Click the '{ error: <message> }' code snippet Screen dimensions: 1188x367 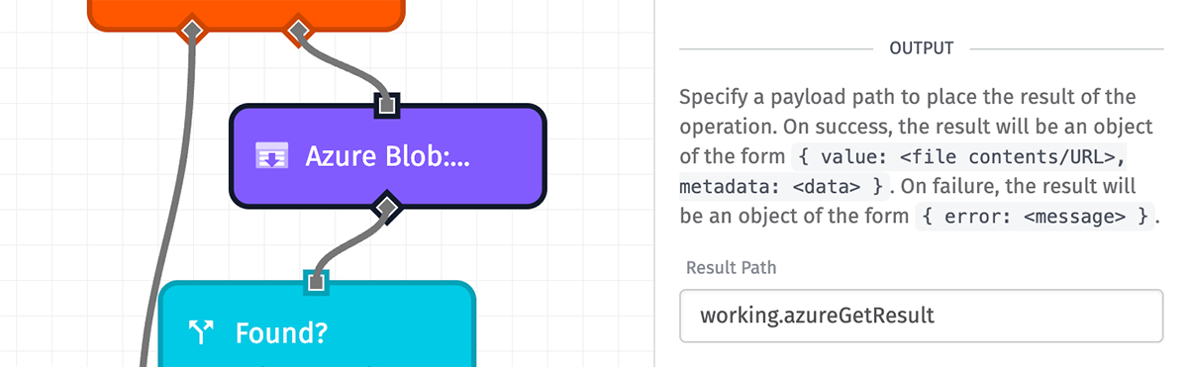[1036, 215]
